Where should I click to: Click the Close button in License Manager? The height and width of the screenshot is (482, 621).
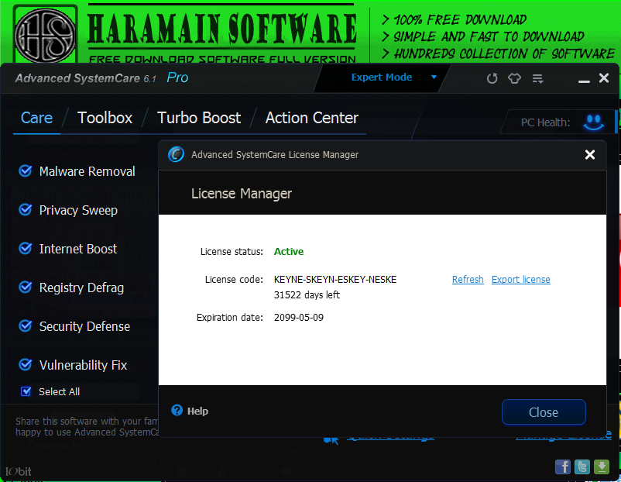click(x=544, y=412)
